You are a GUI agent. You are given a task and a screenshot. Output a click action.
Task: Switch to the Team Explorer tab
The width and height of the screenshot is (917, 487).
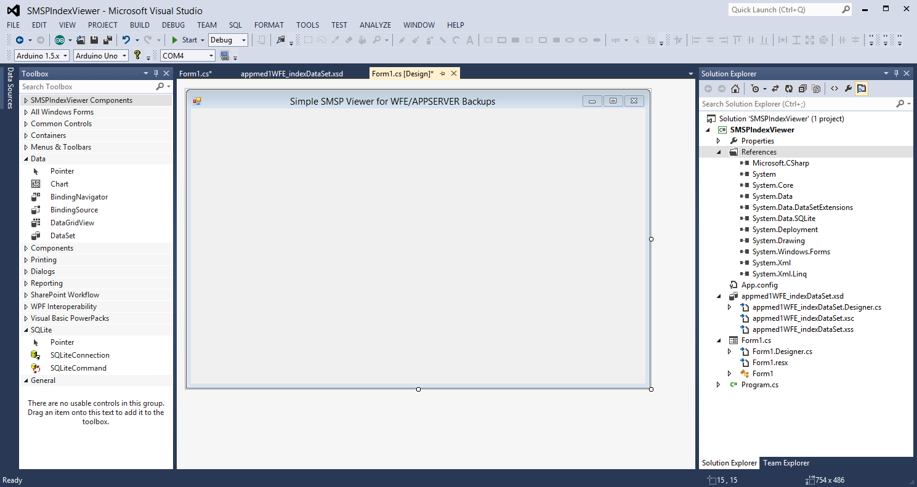[x=786, y=463]
